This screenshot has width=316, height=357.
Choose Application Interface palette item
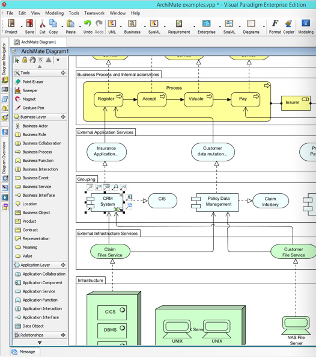click(x=41, y=317)
